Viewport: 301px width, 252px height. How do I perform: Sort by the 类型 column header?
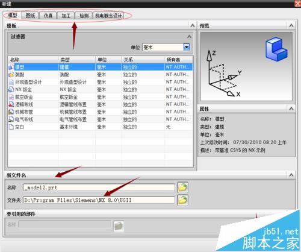coord(76,60)
